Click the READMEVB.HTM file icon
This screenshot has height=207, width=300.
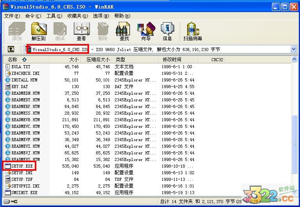click(x=8, y=120)
